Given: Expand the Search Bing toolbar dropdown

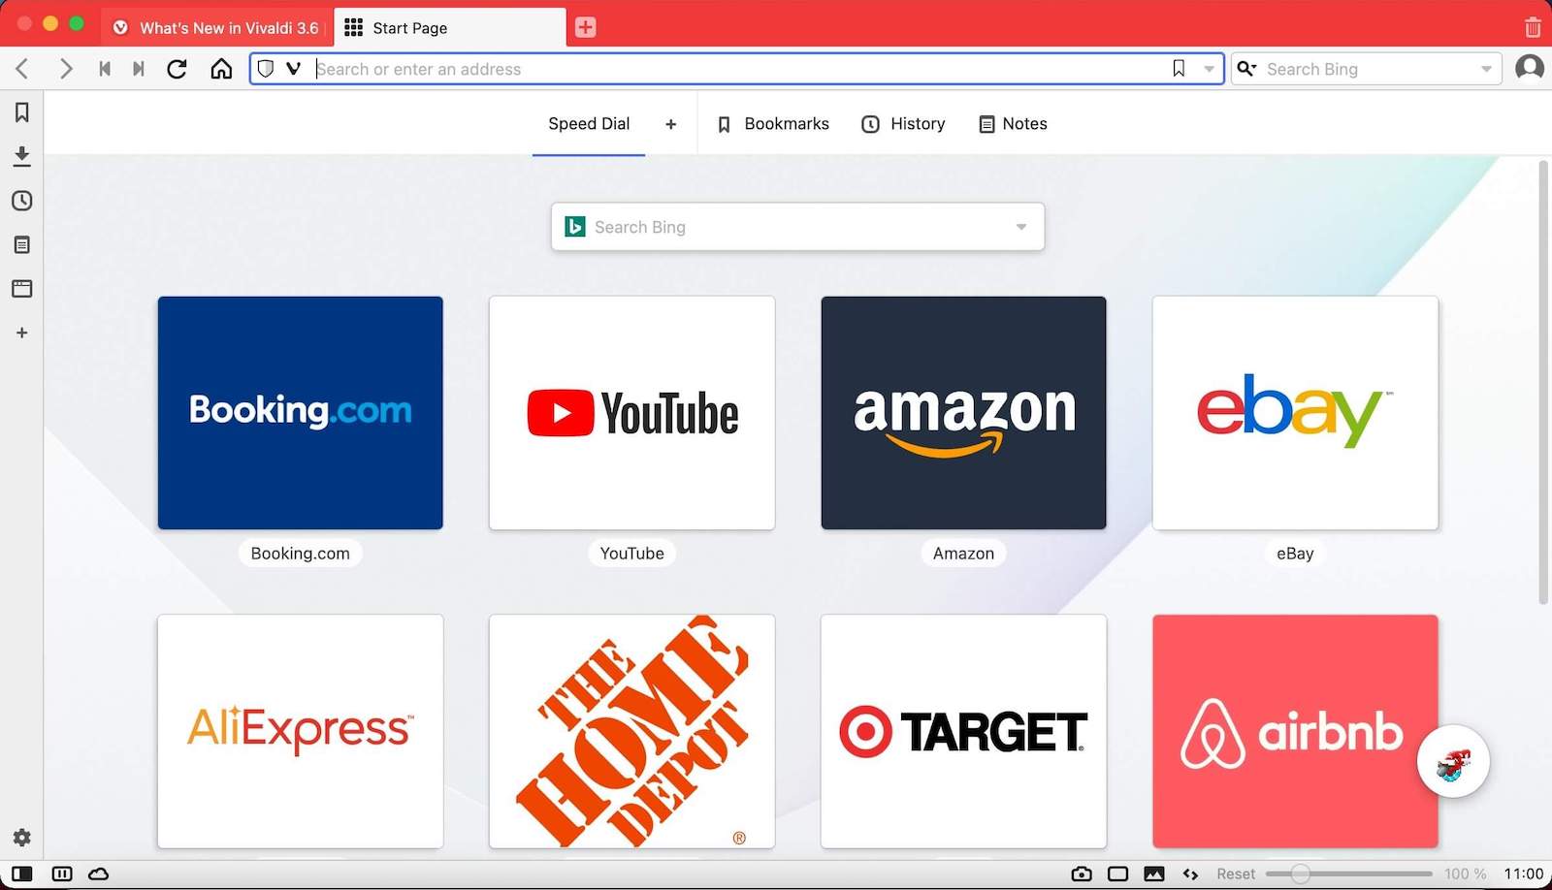Looking at the screenshot, I should 1486,69.
